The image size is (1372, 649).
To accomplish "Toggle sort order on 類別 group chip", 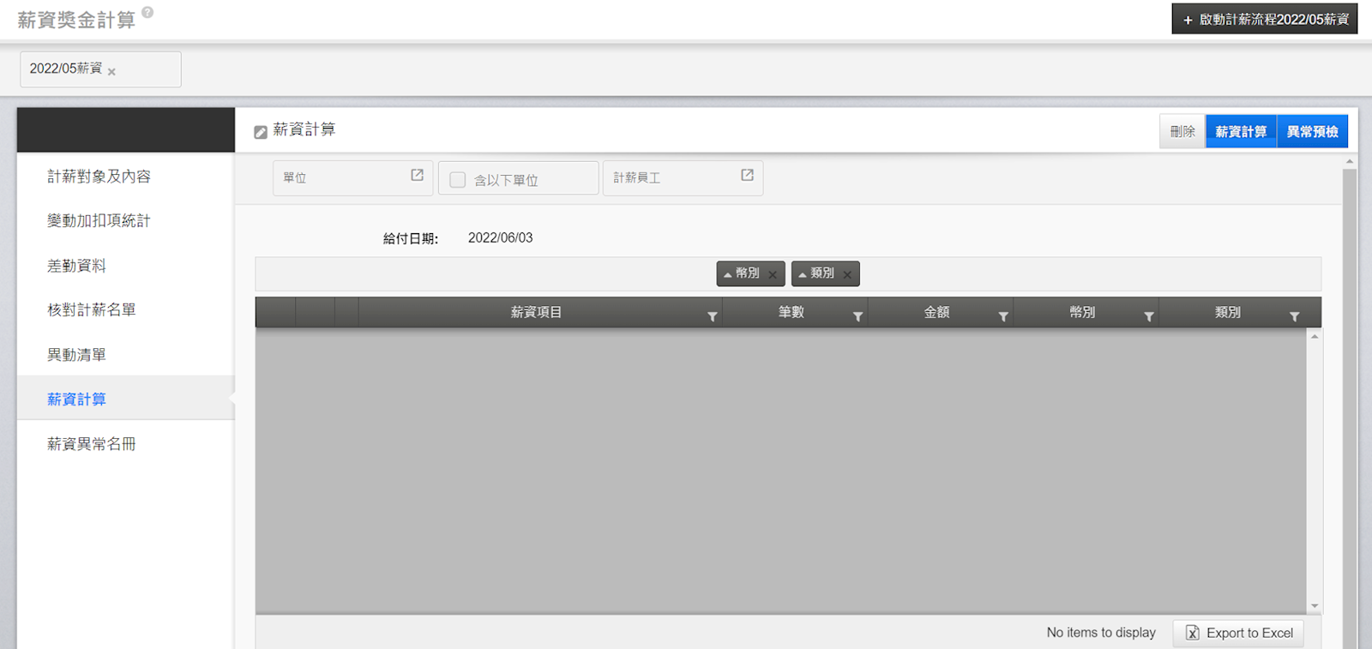I will (817, 273).
